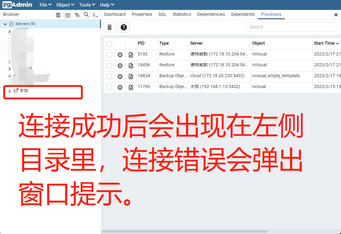Screen dimensions: 341x234
Task: Switch to the Dependencies tab
Action: [211, 14]
